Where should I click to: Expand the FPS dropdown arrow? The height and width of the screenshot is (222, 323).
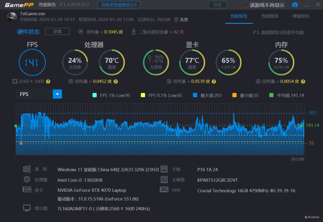[x=57, y=94]
